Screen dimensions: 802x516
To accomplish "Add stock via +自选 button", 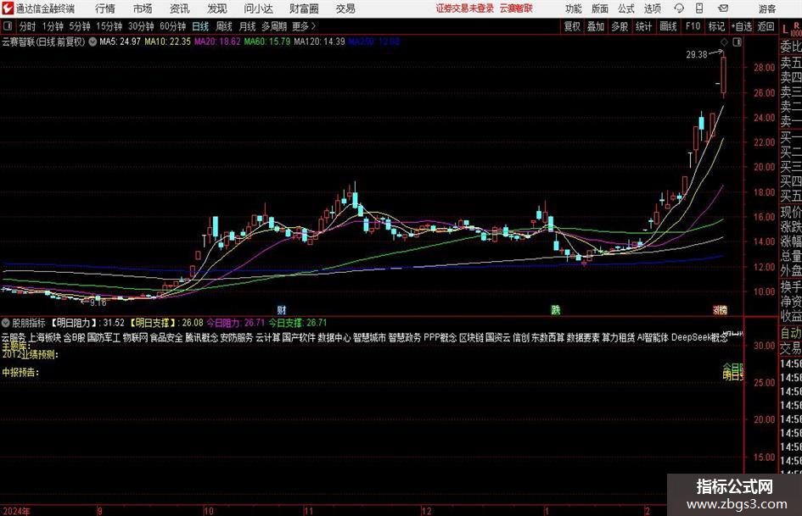I will coord(741,26).
